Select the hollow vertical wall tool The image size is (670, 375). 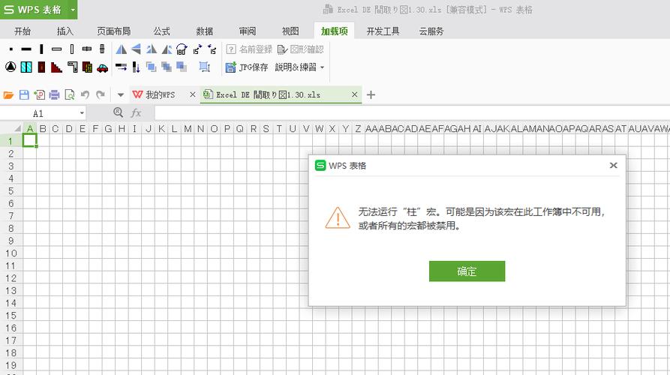(x=72, y=49)
